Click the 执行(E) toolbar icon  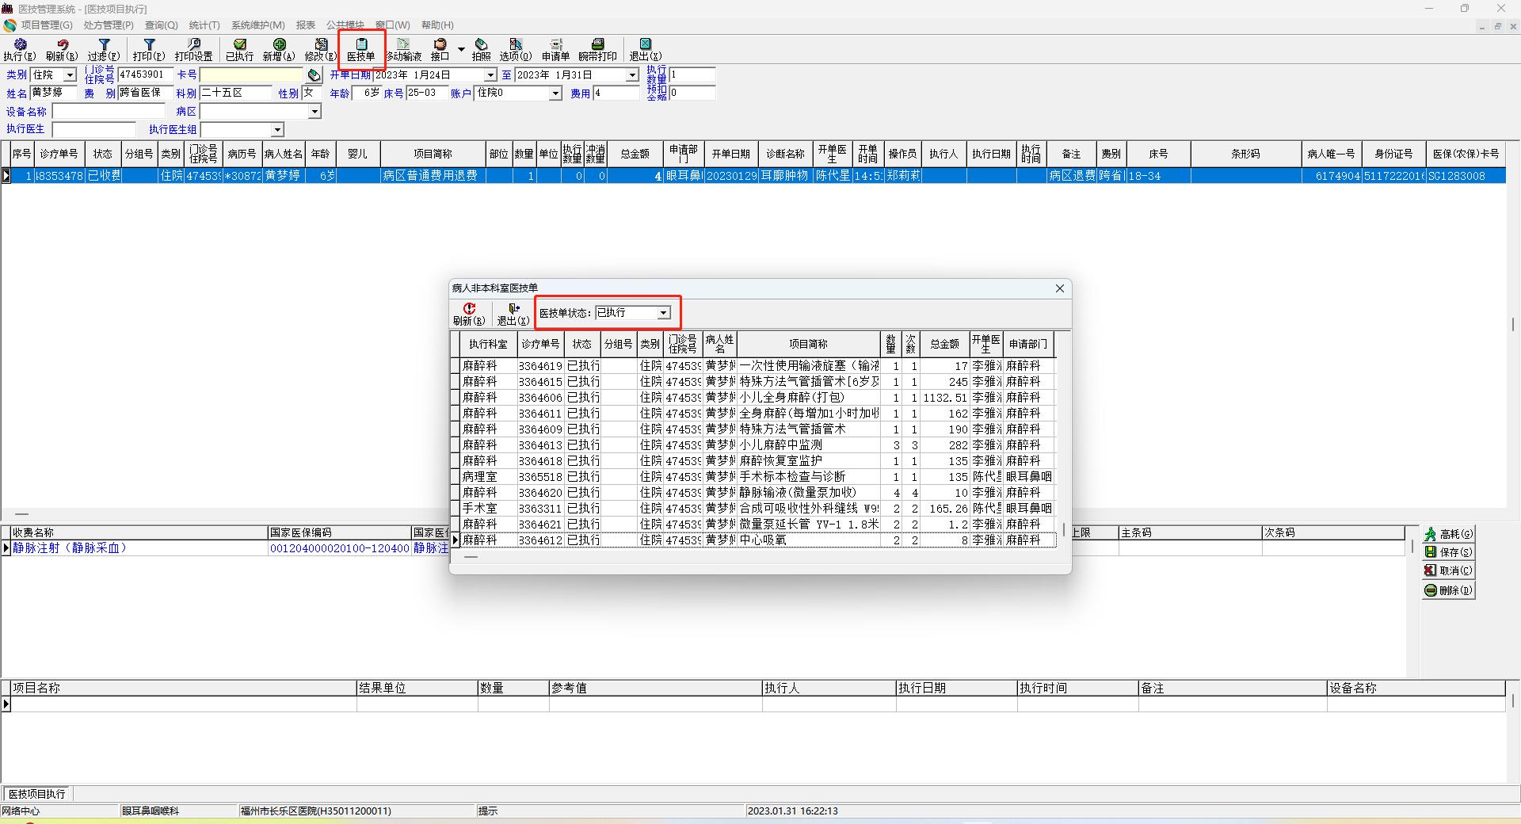20,50
